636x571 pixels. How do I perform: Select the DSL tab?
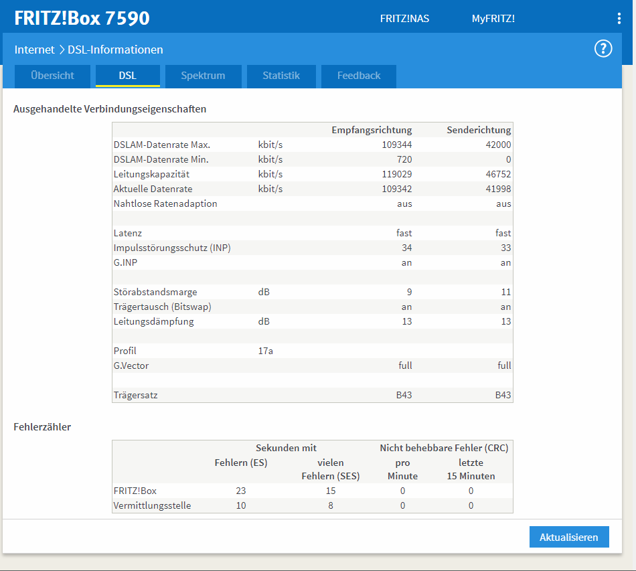tap(128, 76)
